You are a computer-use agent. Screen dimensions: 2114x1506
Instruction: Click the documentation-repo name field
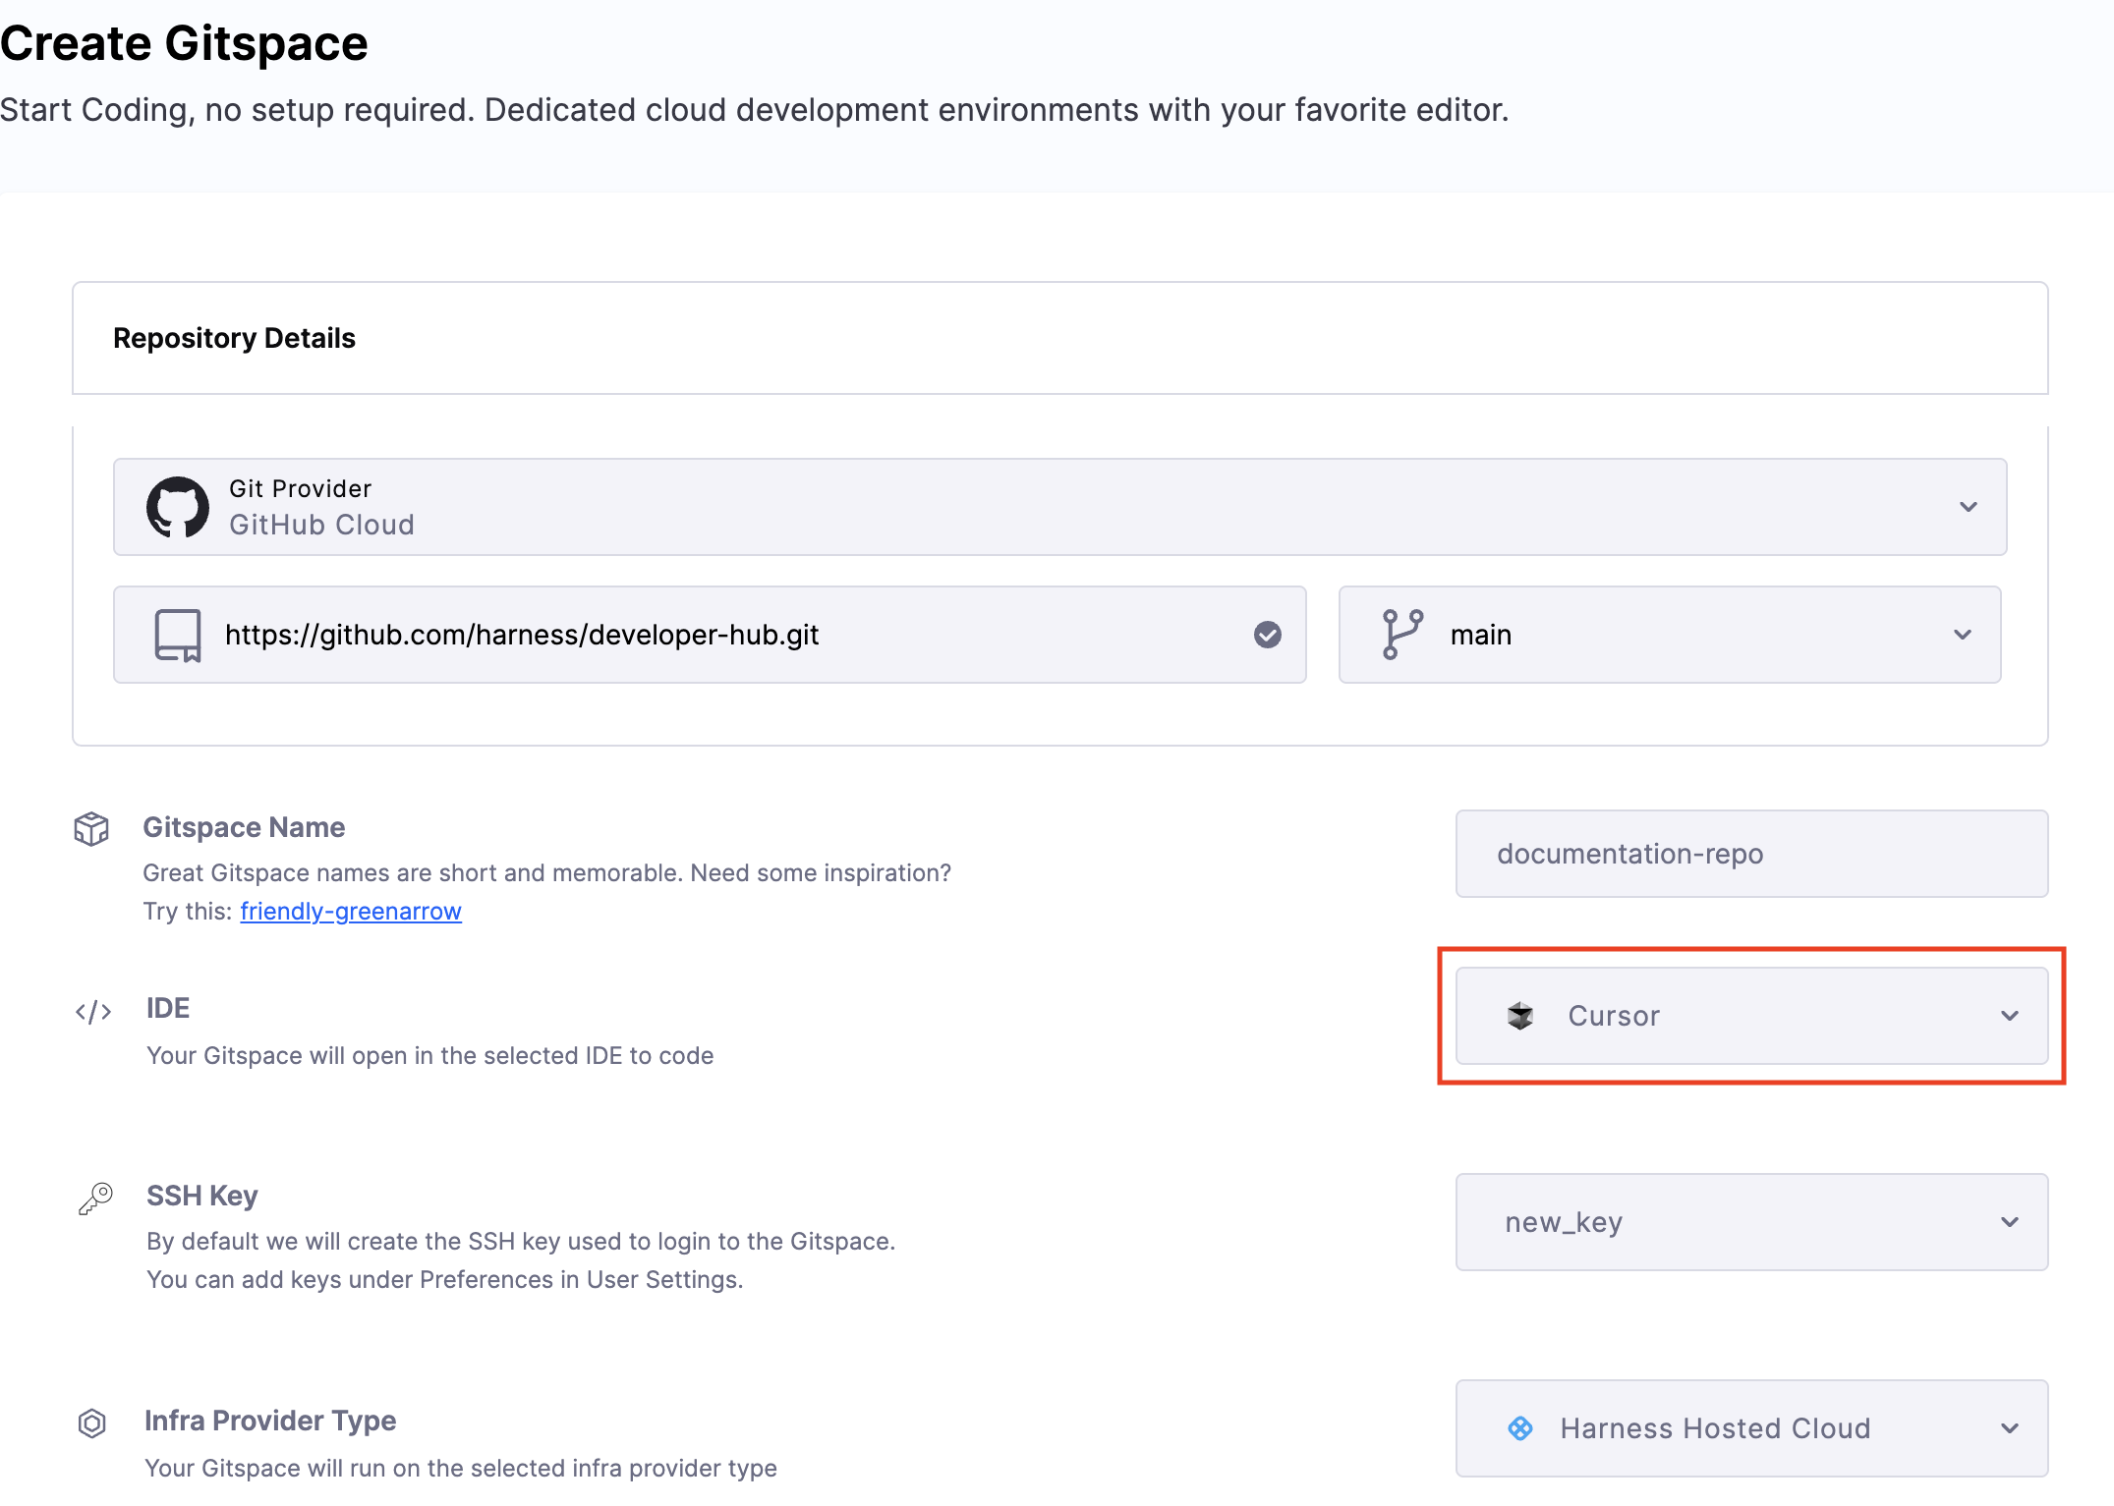[x=1750, y=854]
